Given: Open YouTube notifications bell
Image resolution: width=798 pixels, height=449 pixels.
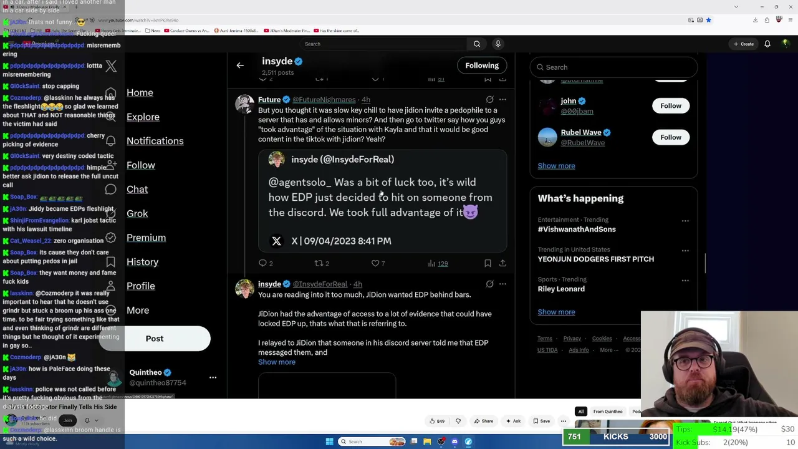Looking at the screenshot, I should (767, 44).
